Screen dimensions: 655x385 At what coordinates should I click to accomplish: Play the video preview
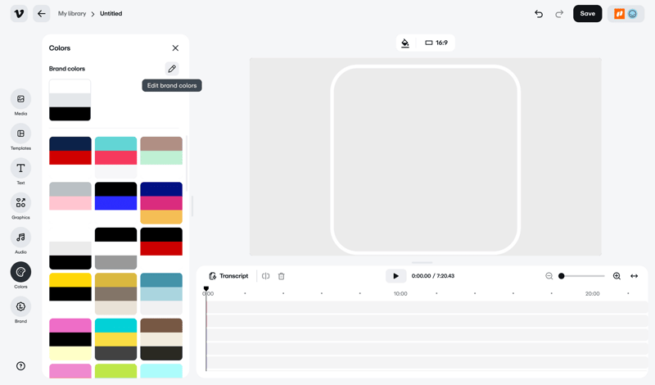pyautogui.click(x=395, y=276)
